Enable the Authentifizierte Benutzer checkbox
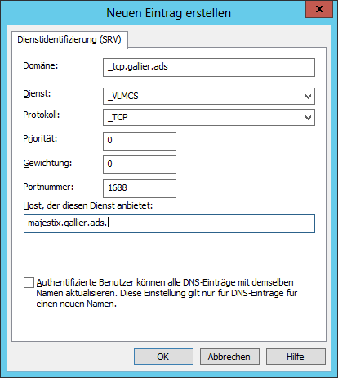Viewport: 338px width, 378px height. point(29,282)
